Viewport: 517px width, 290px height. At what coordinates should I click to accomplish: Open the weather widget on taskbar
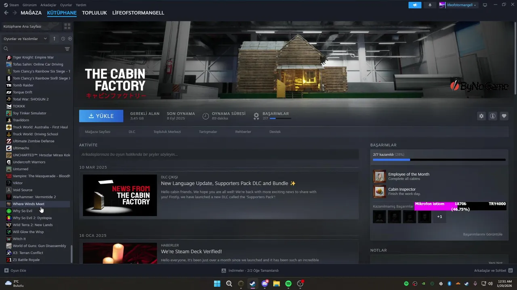coord(15,284)
